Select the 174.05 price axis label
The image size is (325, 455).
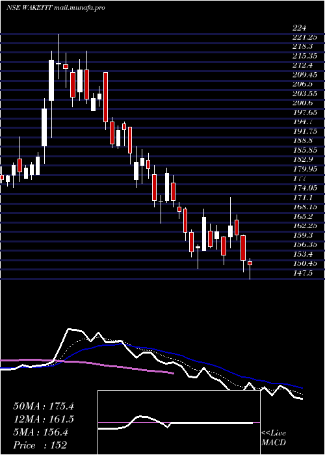pos(304,188)
